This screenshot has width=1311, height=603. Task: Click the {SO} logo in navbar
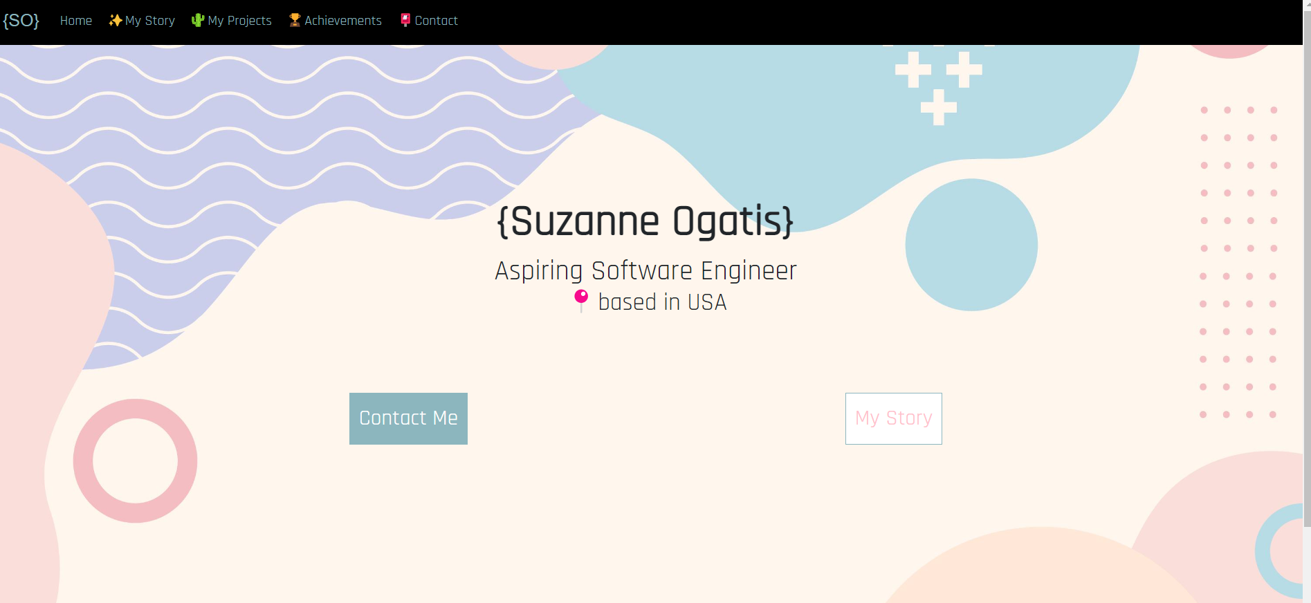(21, 21)
